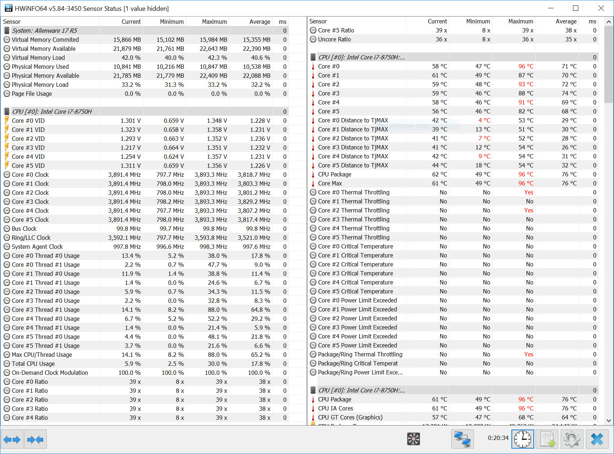Open the remote network monitoring icon

[x=462, y=439]
